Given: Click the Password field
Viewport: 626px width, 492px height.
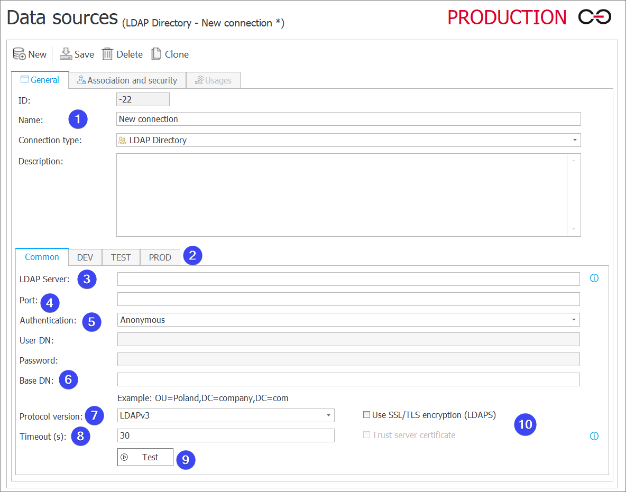Looking at the screenshot, I should pyautogui.click(x=348, y=359).
